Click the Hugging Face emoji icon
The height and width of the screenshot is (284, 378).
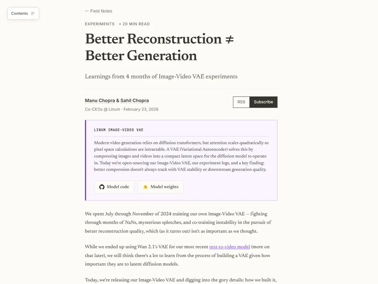coord(145,187)
